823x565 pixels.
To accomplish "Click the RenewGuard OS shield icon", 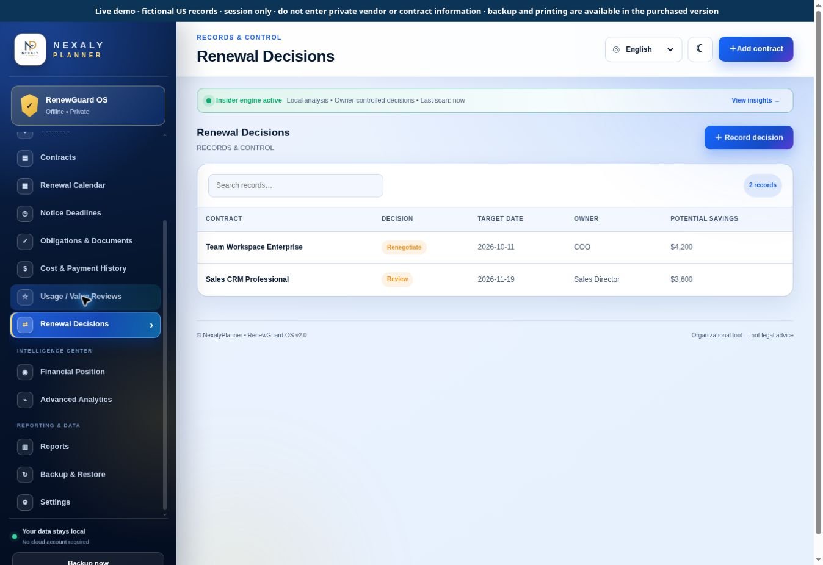I will [x=29, y=106].
